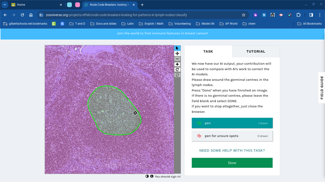Click the green germinal centre outline region

coord(114,110)
